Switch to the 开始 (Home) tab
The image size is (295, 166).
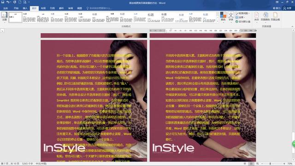point(16,8)
